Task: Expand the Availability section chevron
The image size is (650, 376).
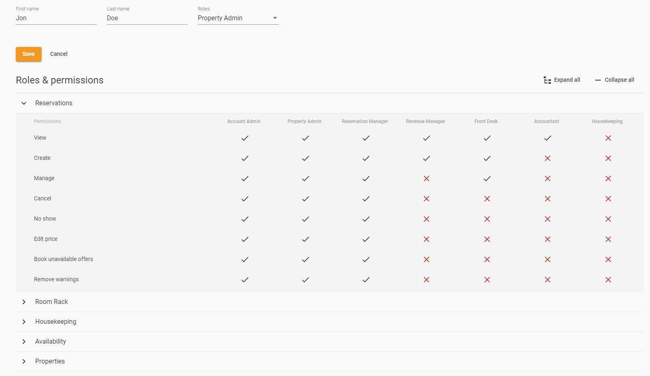Action: pyautogui.click(x=24, y=342)
